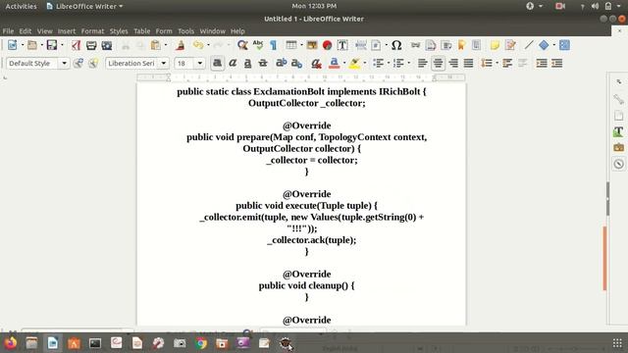This screenshot has width=628, height=353.
Task: Clear direct formatting
Action: [x=316, y=63]
